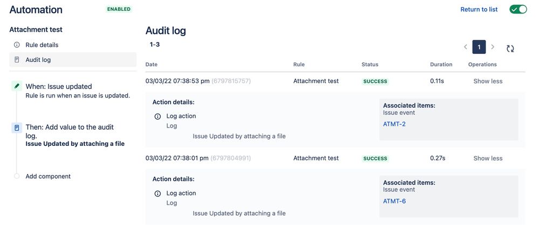Open issue ATMT-2 link
539x225 pixels.
tap(394, 124)
